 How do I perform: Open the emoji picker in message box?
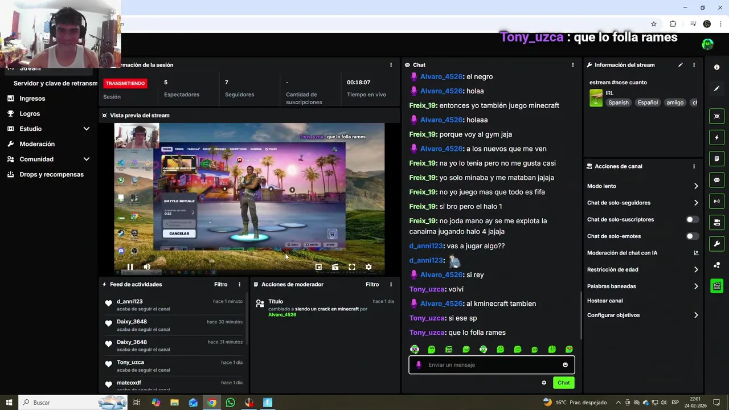click(x=565, y=365)
